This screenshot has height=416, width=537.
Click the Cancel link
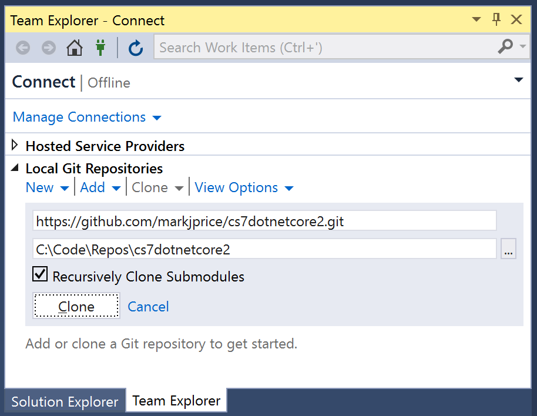(148, 307)
